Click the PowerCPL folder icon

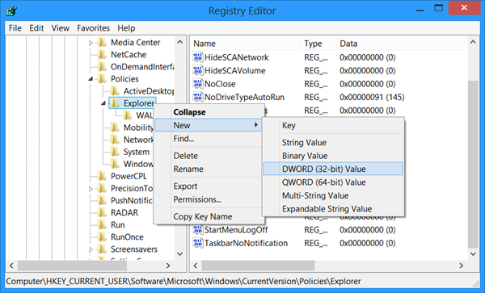point(102,176)
